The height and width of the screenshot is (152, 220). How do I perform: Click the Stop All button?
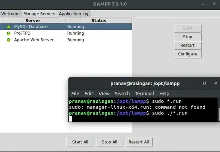click(x=110, y=142)
